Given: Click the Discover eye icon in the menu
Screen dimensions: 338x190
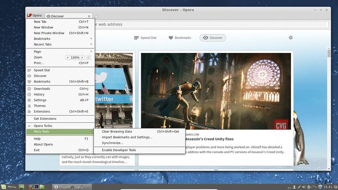Looking at the screenshot, I should tap(29, 76).
